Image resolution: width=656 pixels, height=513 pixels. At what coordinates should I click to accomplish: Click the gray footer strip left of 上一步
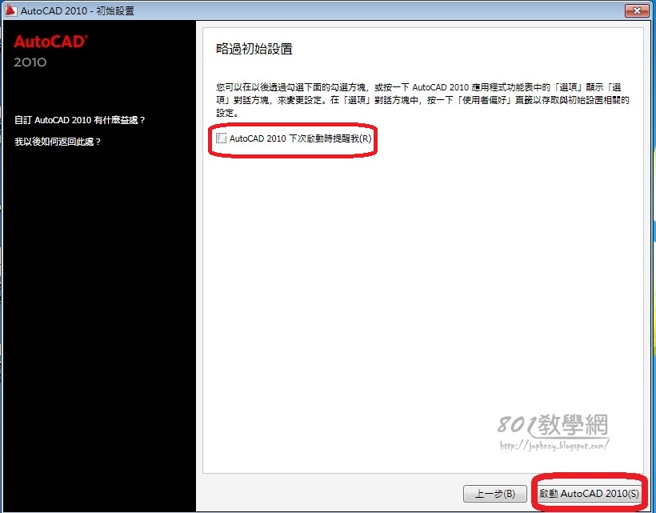click(x=330, y=494)
